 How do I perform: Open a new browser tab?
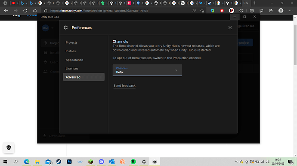tap(255, 3)
